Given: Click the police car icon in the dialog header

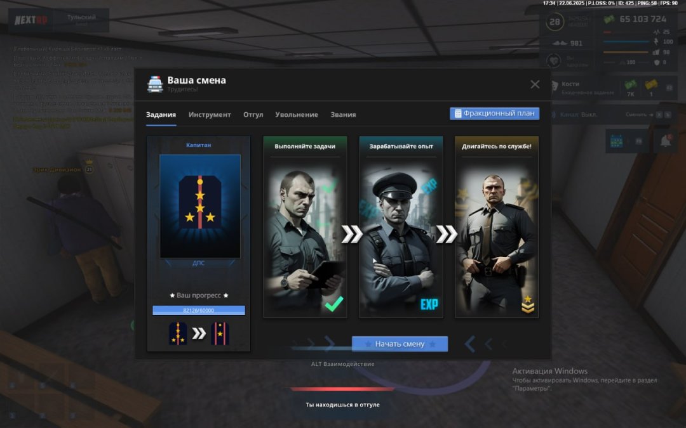Looking at the screenshot, I should [155, 84].
